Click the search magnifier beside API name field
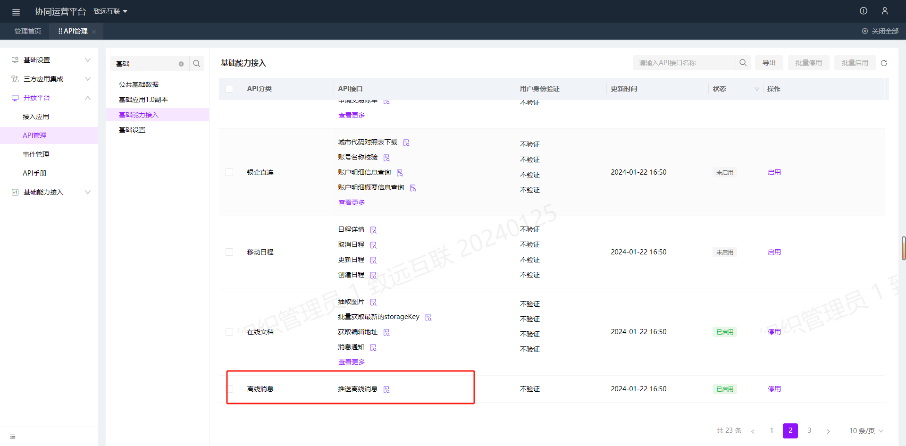Viewport: 906px width, 446px height. 743,63
